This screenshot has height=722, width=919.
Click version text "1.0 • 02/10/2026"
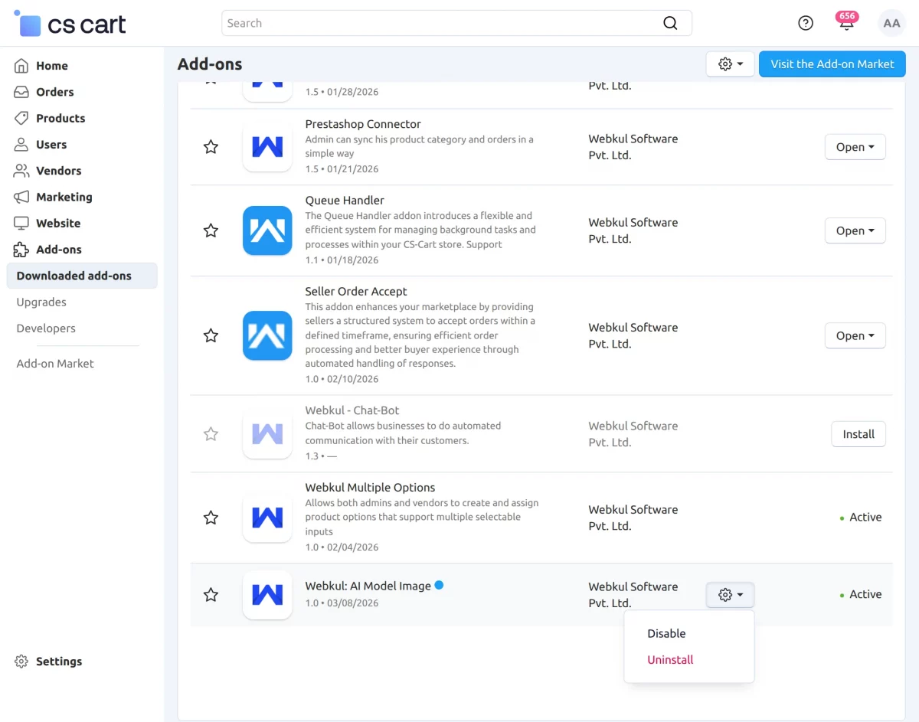tap(342, 379)
